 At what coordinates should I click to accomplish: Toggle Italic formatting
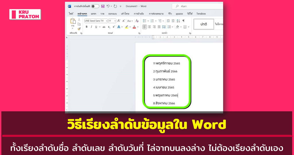[91, 27]
